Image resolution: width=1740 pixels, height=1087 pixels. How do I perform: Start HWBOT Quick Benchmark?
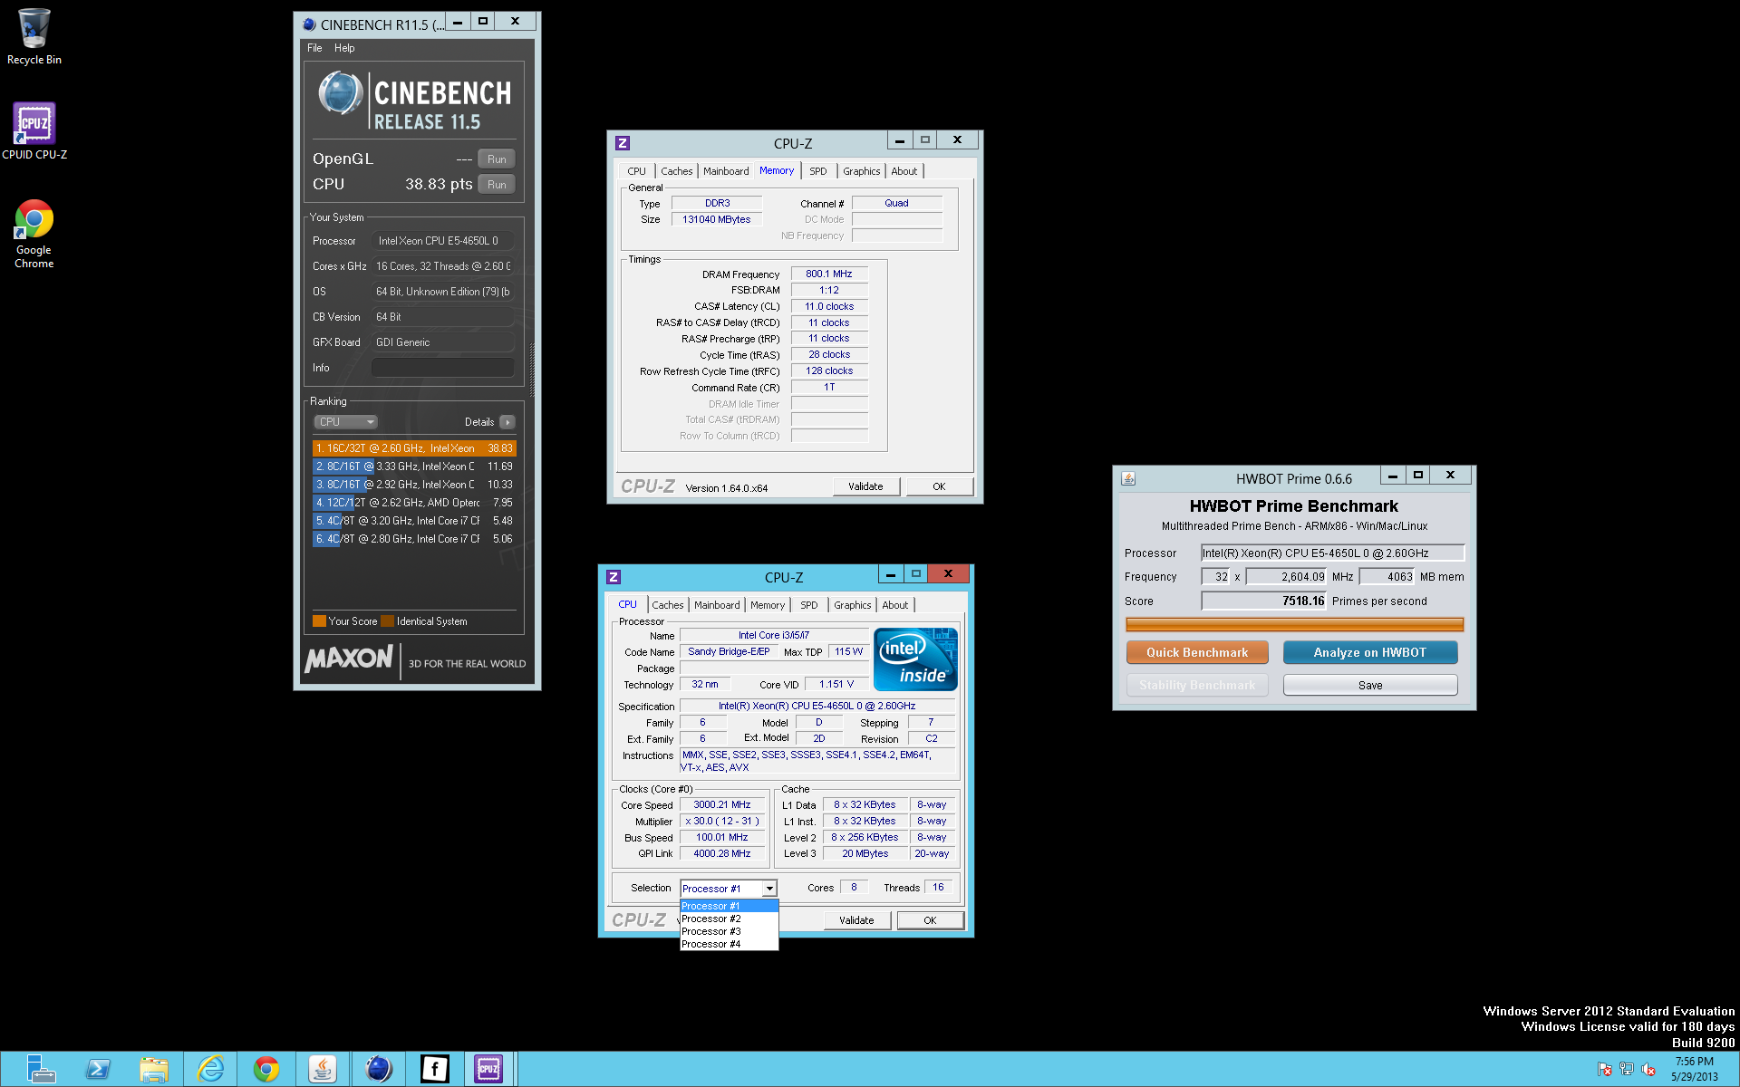[1197, 652]
